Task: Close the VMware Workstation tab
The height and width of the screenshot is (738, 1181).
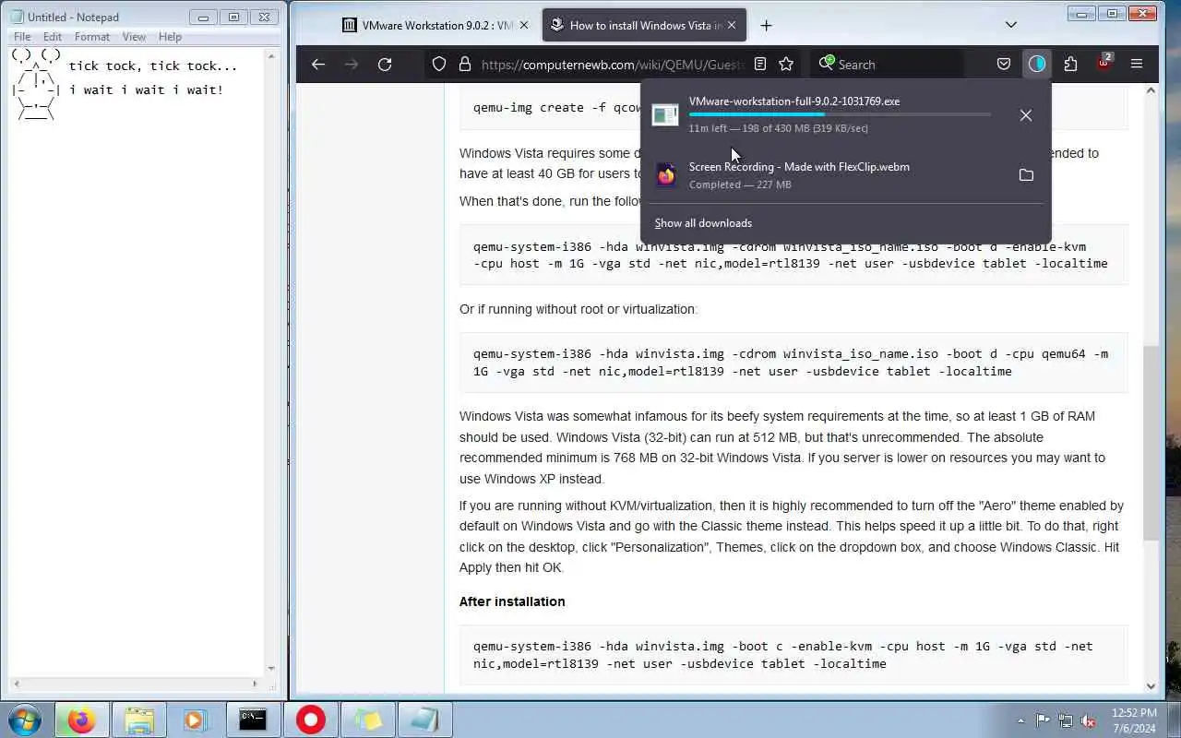Action: click(x=525, y=25)
